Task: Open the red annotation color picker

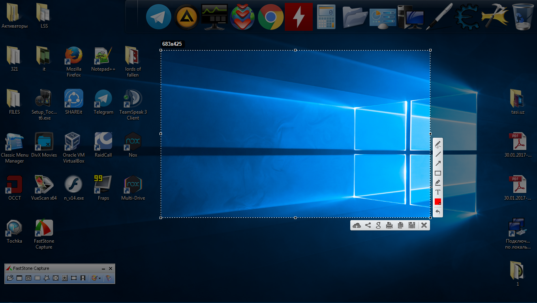Action: pos(437,202)
